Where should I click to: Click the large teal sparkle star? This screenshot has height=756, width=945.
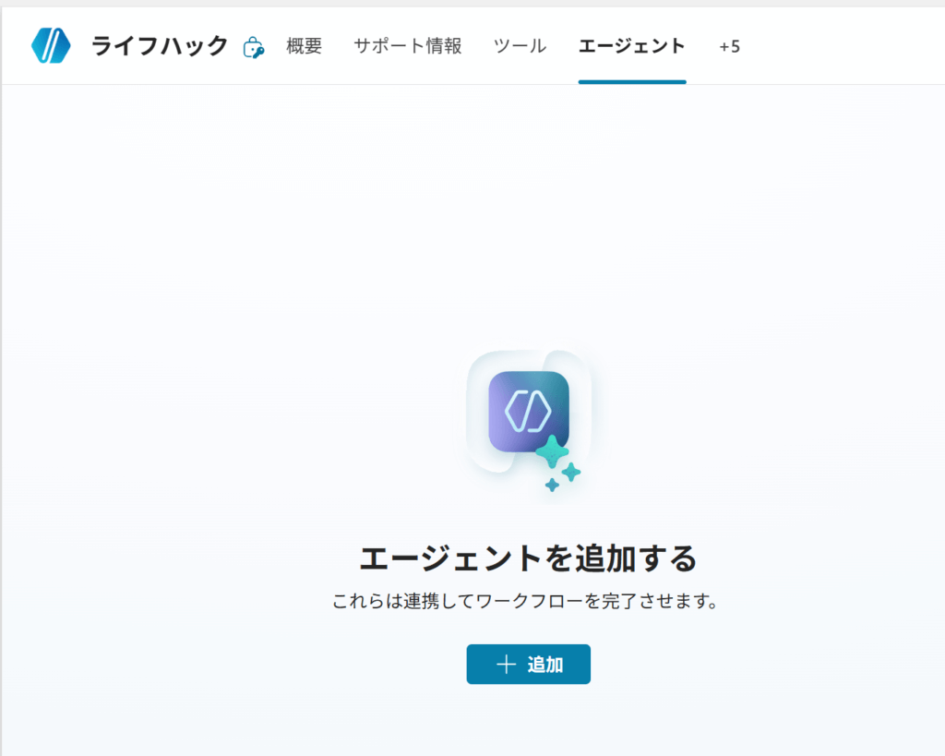coord(552,451)
